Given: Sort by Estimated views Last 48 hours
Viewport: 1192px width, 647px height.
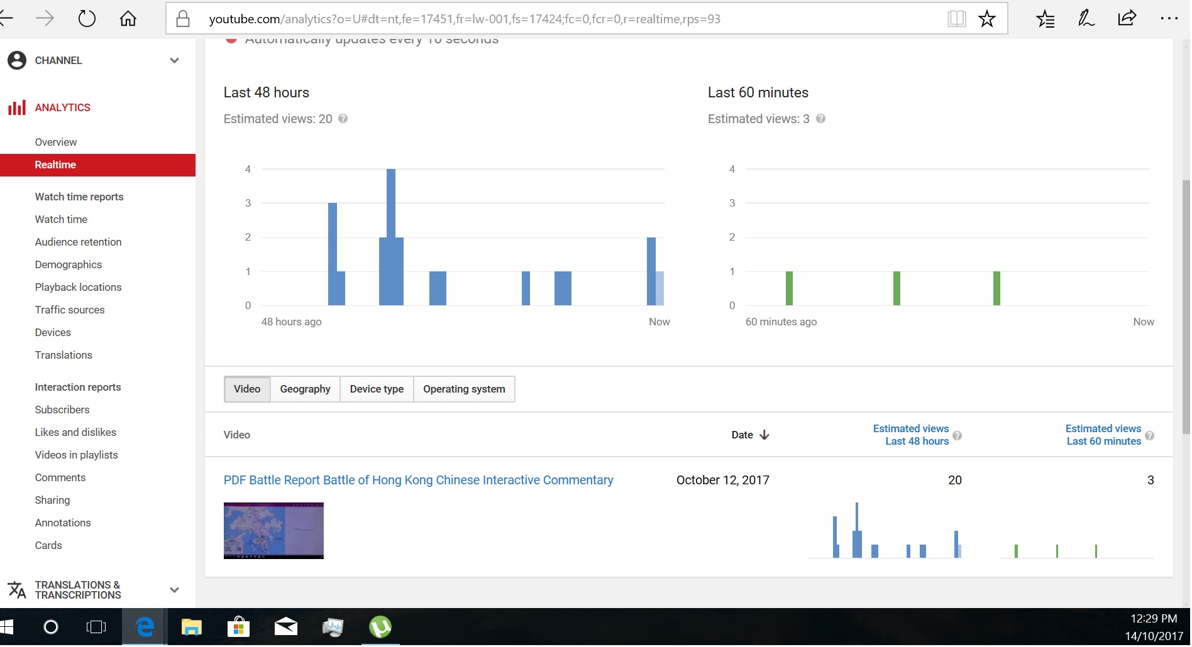Looking at the screenshot, I should [911, 435].
